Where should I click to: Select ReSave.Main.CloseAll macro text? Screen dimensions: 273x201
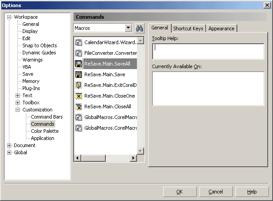[x=108, y=107]
